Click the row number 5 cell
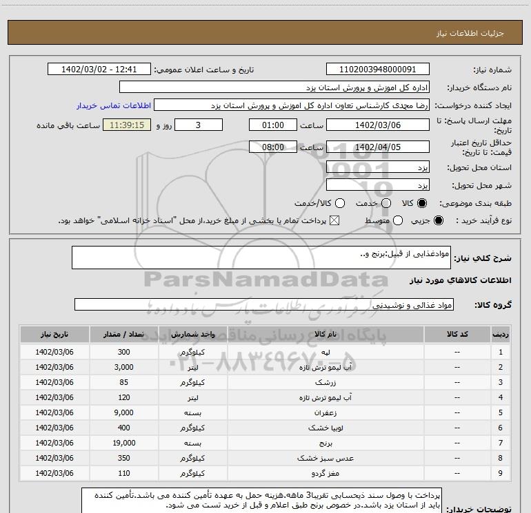This screenshot has height=513, width=531. pos(501,412)
